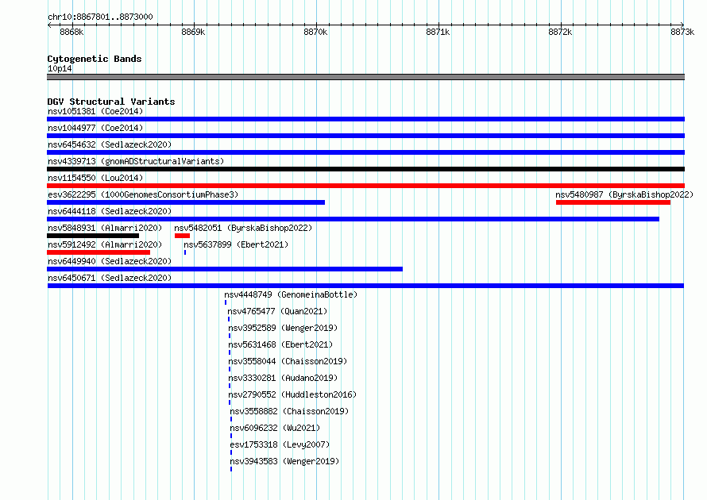Open nsv5482051 (ByrskaBishop2022) label
707x500 pixels.
click(x=243, y=228)
